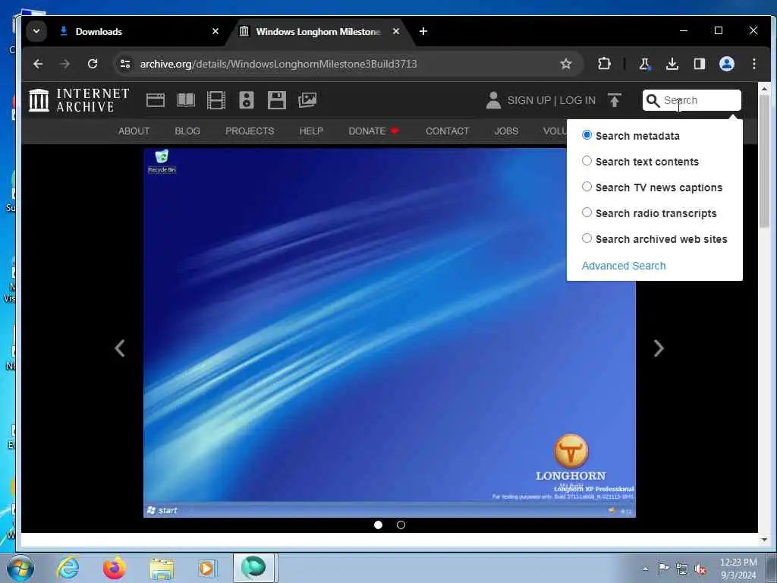Image resolution: width=777 pixels, height=583 pixels.
Task: Click the SIGN UP link
Action: coord(529,100)
